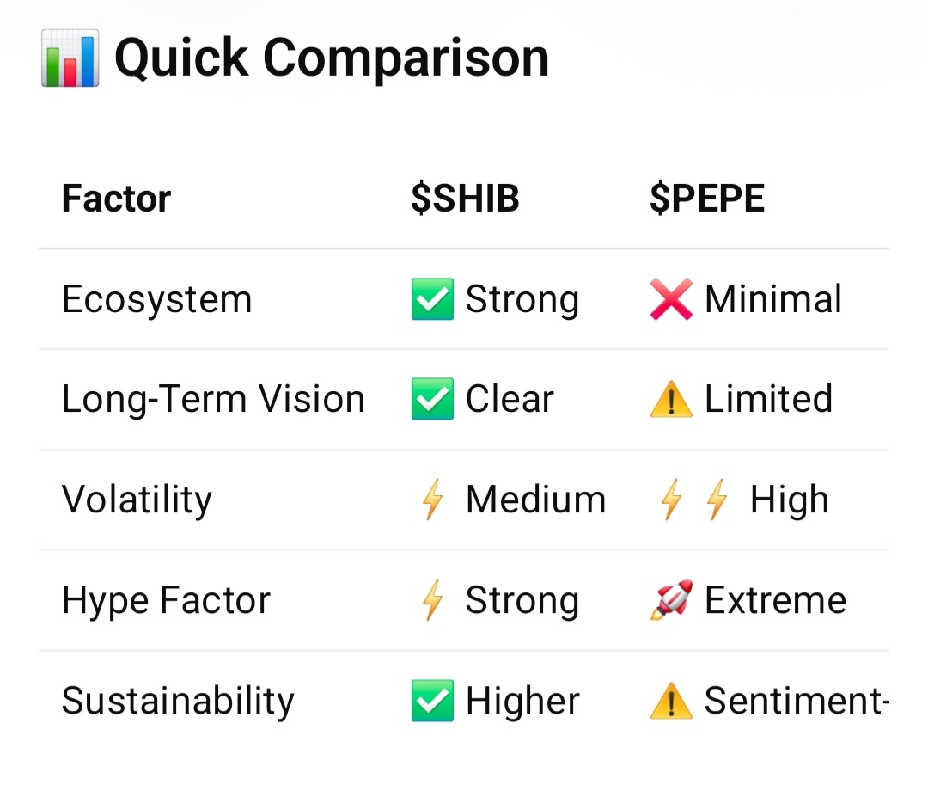
Task: Select the $SHIB column header
Action: coord(465,199)
